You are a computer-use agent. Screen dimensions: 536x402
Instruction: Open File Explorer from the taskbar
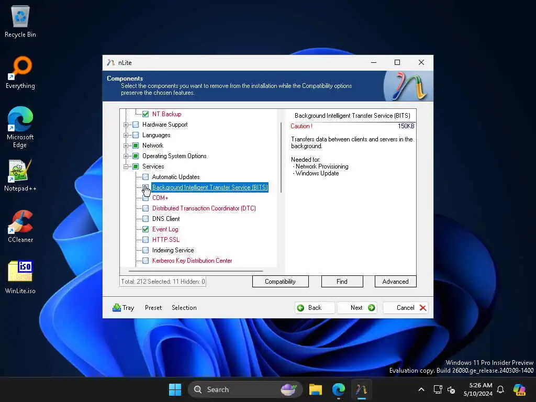pos(316,389)
